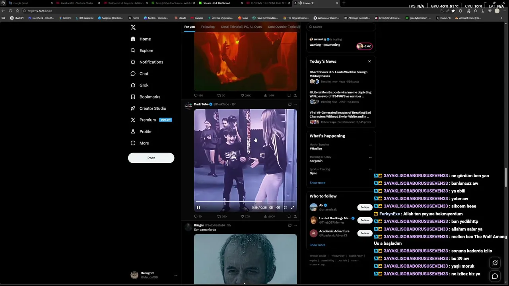Mute the Dark Tube video volume

coord(271,207)
